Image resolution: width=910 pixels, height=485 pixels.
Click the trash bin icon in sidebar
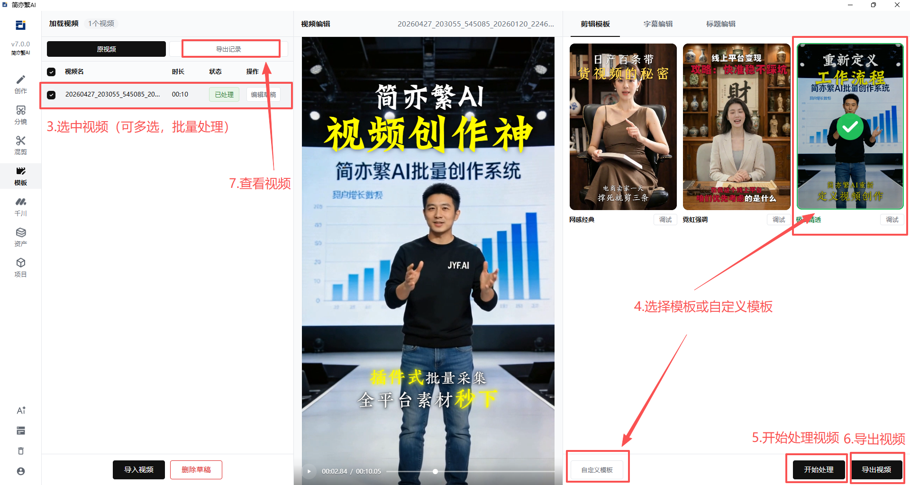[x=21, y=451]
